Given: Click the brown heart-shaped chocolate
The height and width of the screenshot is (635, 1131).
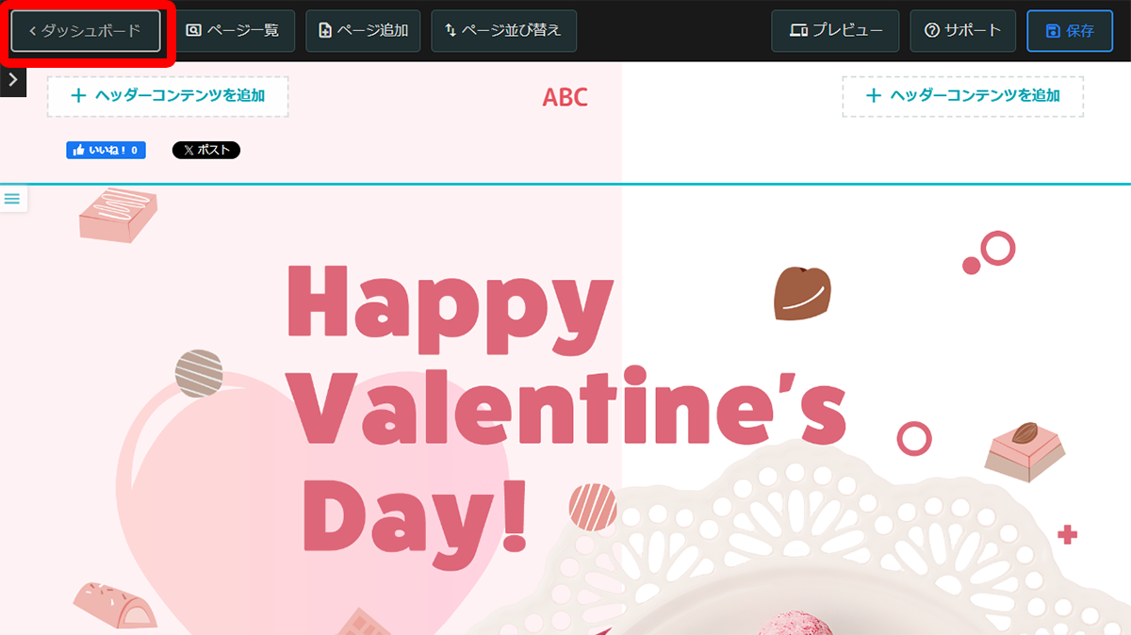Looking at the screenshot, I should point(801,292).
